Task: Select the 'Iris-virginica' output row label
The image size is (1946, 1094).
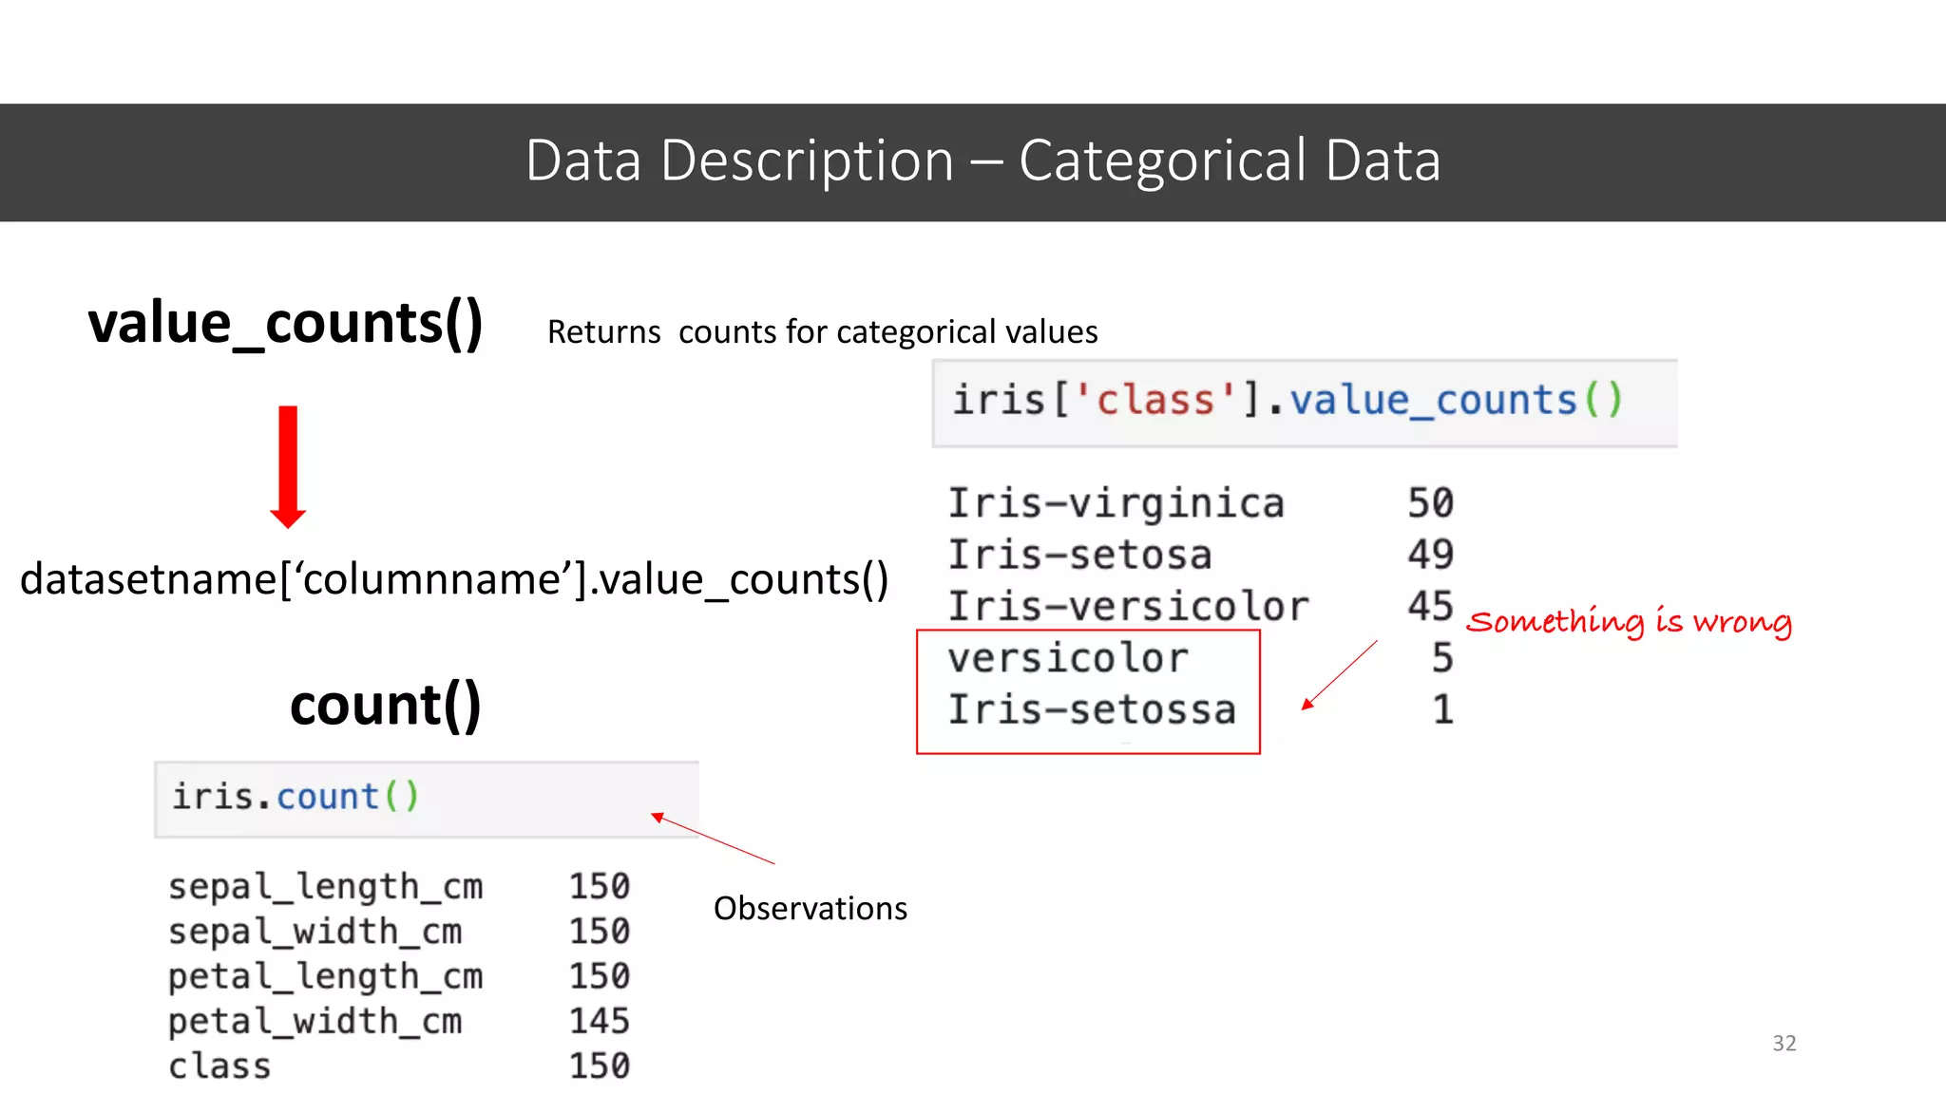Action: coord(1116,503)
